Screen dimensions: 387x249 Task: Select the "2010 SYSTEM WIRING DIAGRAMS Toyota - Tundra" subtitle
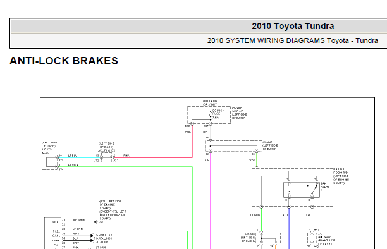pos(293,40)
